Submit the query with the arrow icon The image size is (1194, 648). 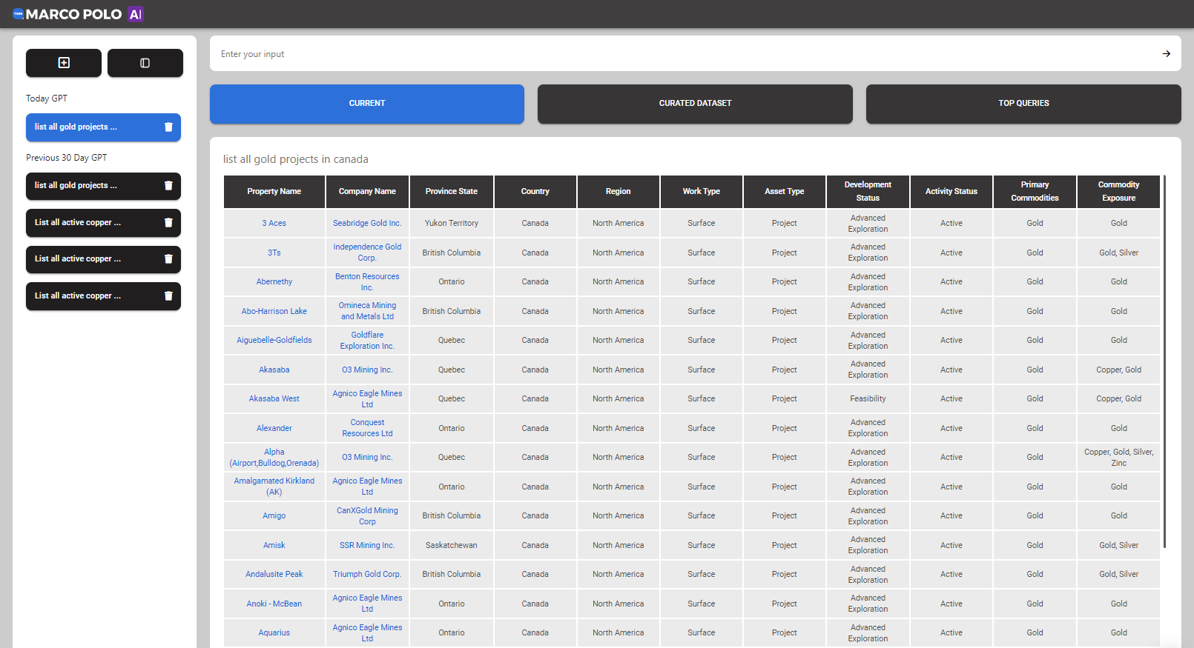1166,54
